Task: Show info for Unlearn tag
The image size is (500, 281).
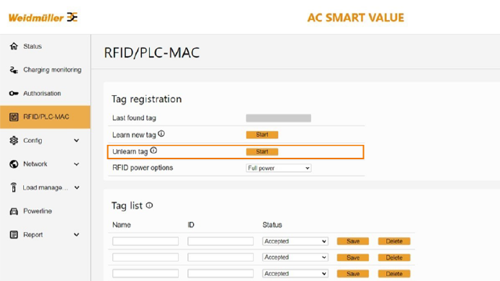Action: coord(153,151)
